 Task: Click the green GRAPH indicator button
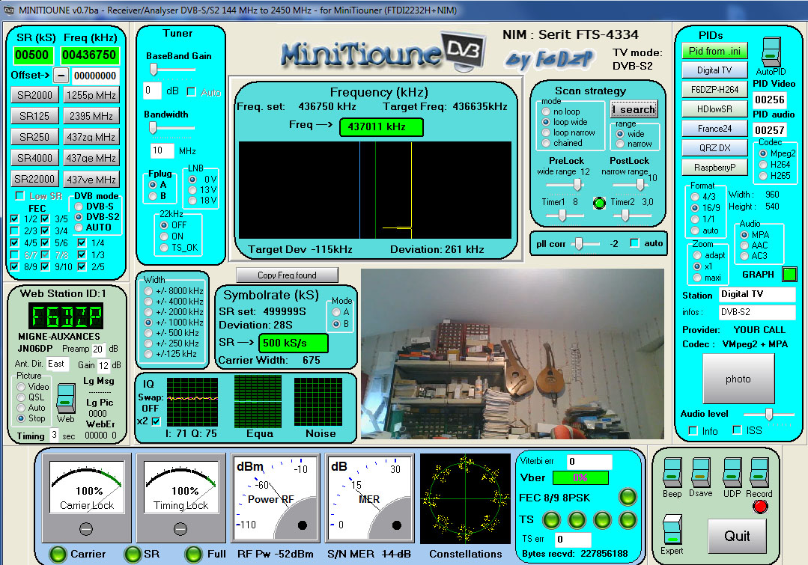pyautogui.click(x=789, y=274)
